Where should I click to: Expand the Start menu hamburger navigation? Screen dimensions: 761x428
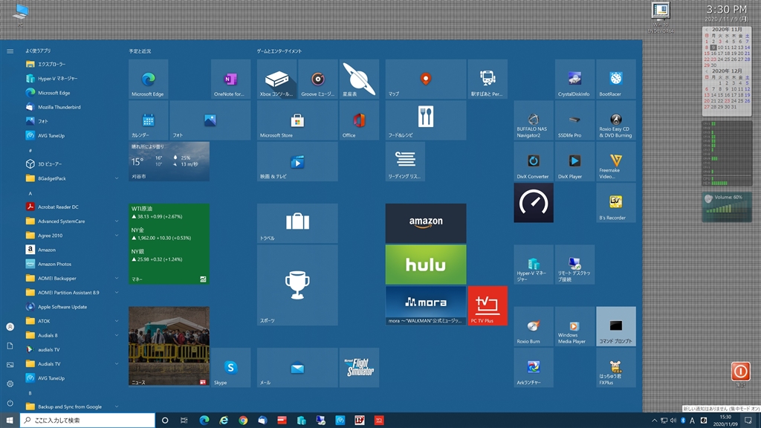click(10, 51)
